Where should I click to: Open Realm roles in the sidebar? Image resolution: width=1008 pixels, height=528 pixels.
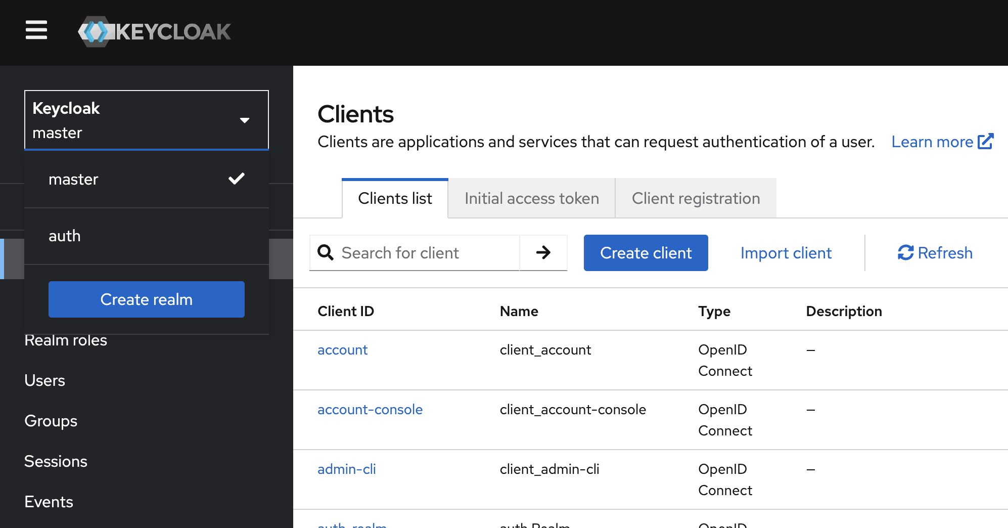pos(66,340)
